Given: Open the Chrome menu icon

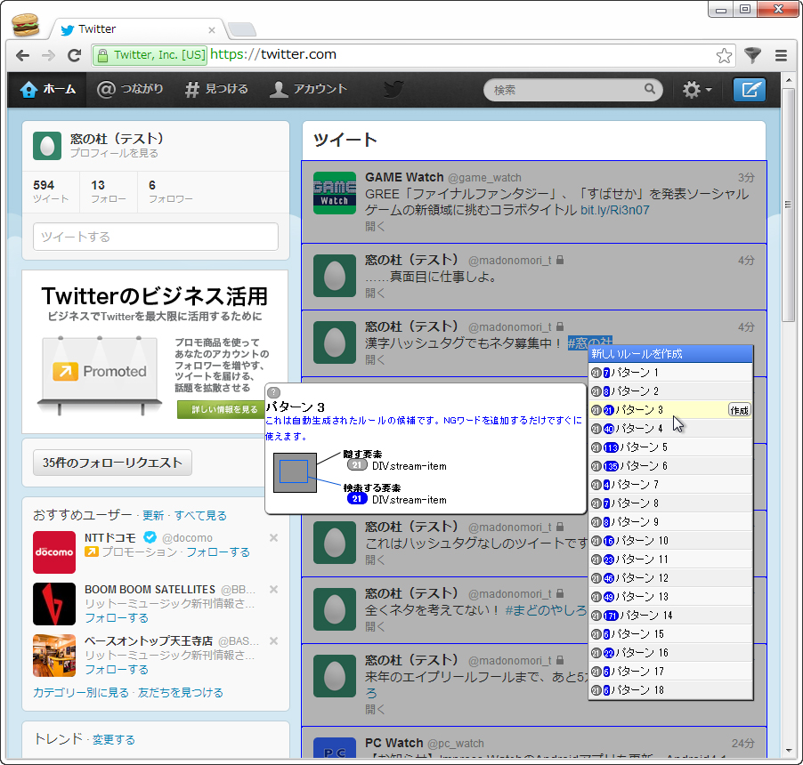Looking at the screenshot, I should coord(781,55).
